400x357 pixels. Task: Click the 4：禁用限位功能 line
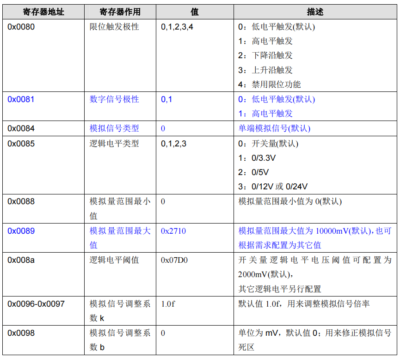(x=270, y=85)
